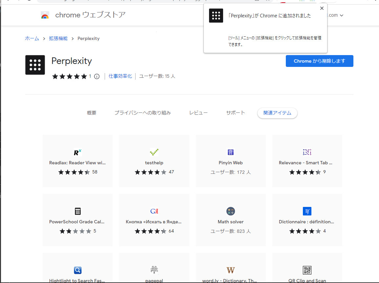Open the Relevance - Smart Tab card title
The height and width of the screenshot is (283, 379).
click(305, 163)
